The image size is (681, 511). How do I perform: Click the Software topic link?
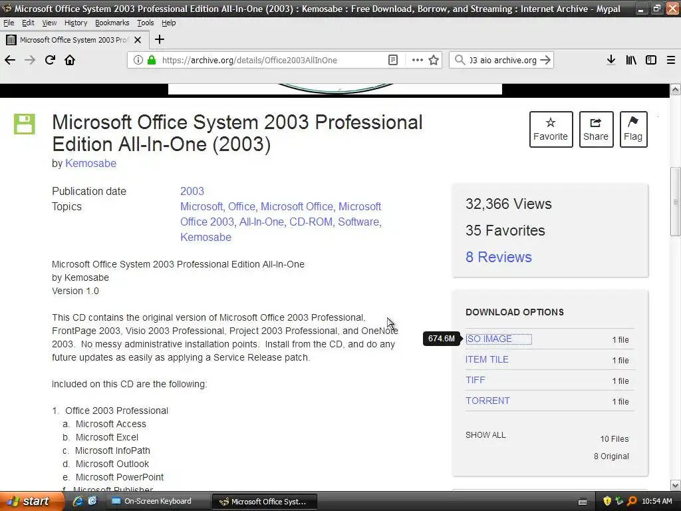358,222
